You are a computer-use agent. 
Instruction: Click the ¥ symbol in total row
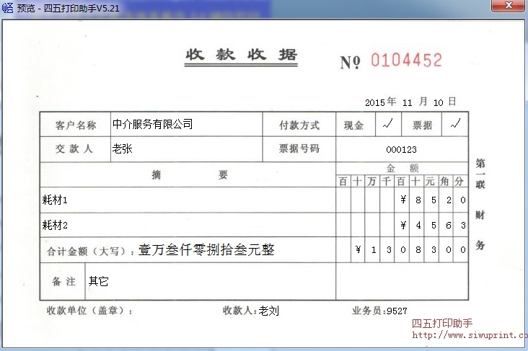point(358,249)
